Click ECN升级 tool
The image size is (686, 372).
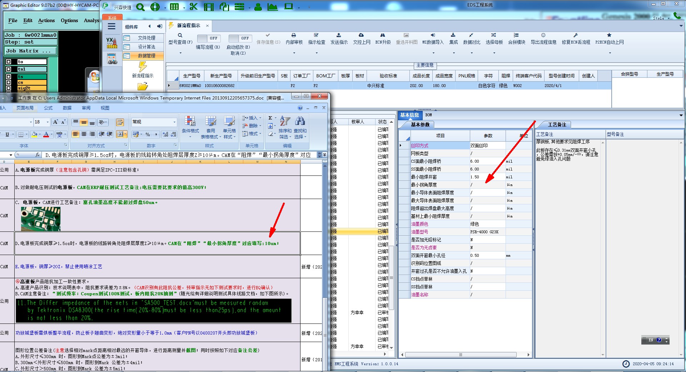pyautogui.click(x=383, y=39)
